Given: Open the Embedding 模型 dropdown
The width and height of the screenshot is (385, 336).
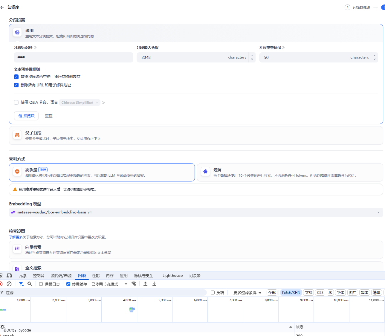Looking at the screenshot, I should [196, 212].
